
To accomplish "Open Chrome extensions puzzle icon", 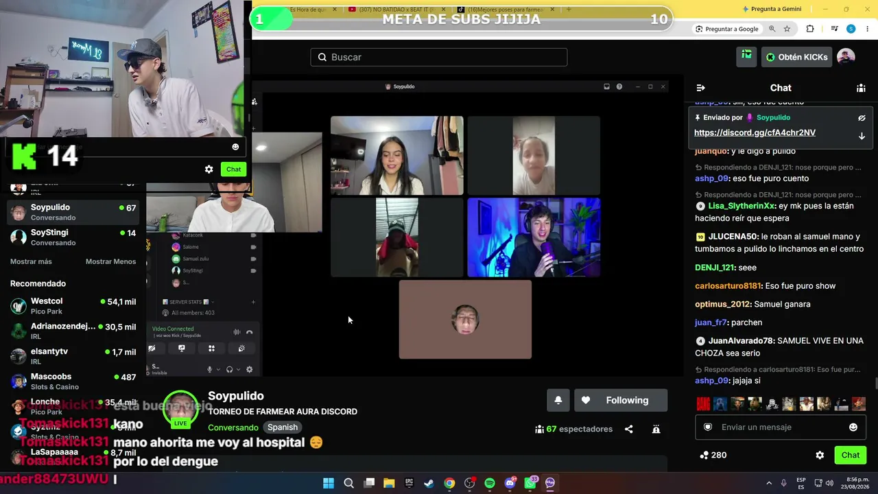I will [x=810, y=29].
